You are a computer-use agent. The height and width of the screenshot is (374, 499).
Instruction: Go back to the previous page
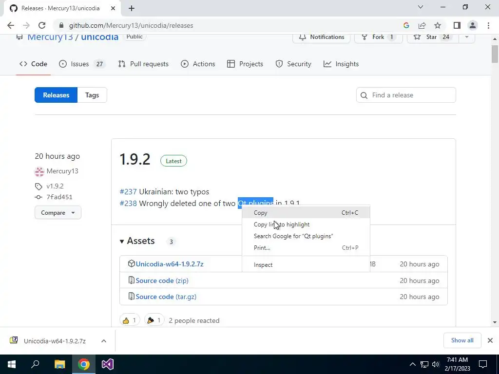pyautogui.click(x=11, y=25)
